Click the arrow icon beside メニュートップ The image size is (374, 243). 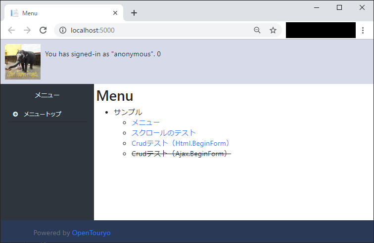tap(15, 114)
